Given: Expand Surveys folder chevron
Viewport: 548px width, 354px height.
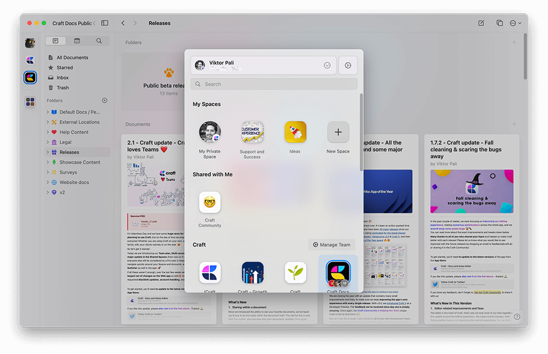Looking at the screenshot, I should tap(48, 172).
